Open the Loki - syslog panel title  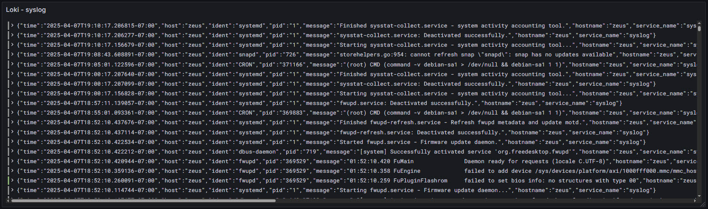(x=26, y=10)
